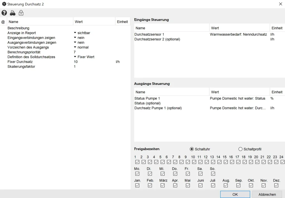
Task: Click the print icon in toolbar
Action: point(13,13)
